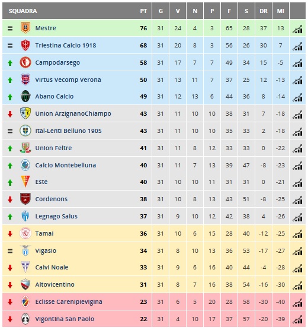Open the Ital-Lenti Belluno 1905 team link
The height and width of the screenshot is (330, 308).
[68, 131]
